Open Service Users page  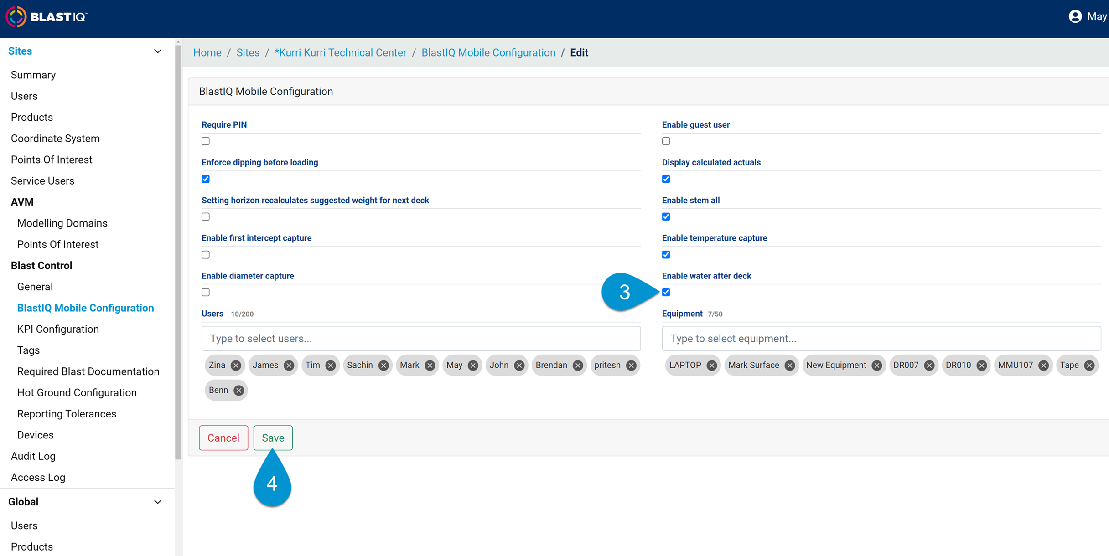(42, 181)
